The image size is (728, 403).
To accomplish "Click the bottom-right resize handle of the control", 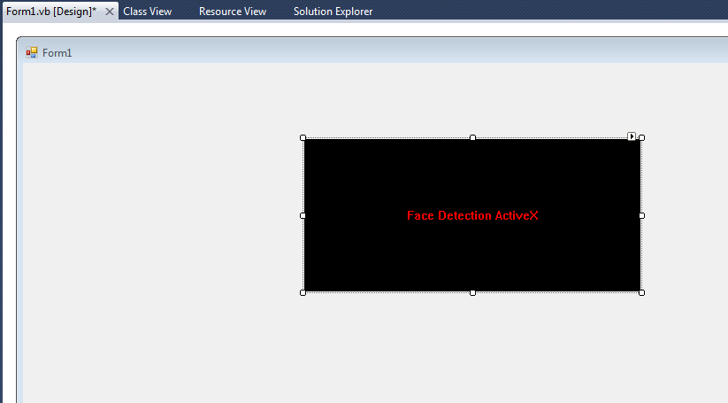I will 641,292.
